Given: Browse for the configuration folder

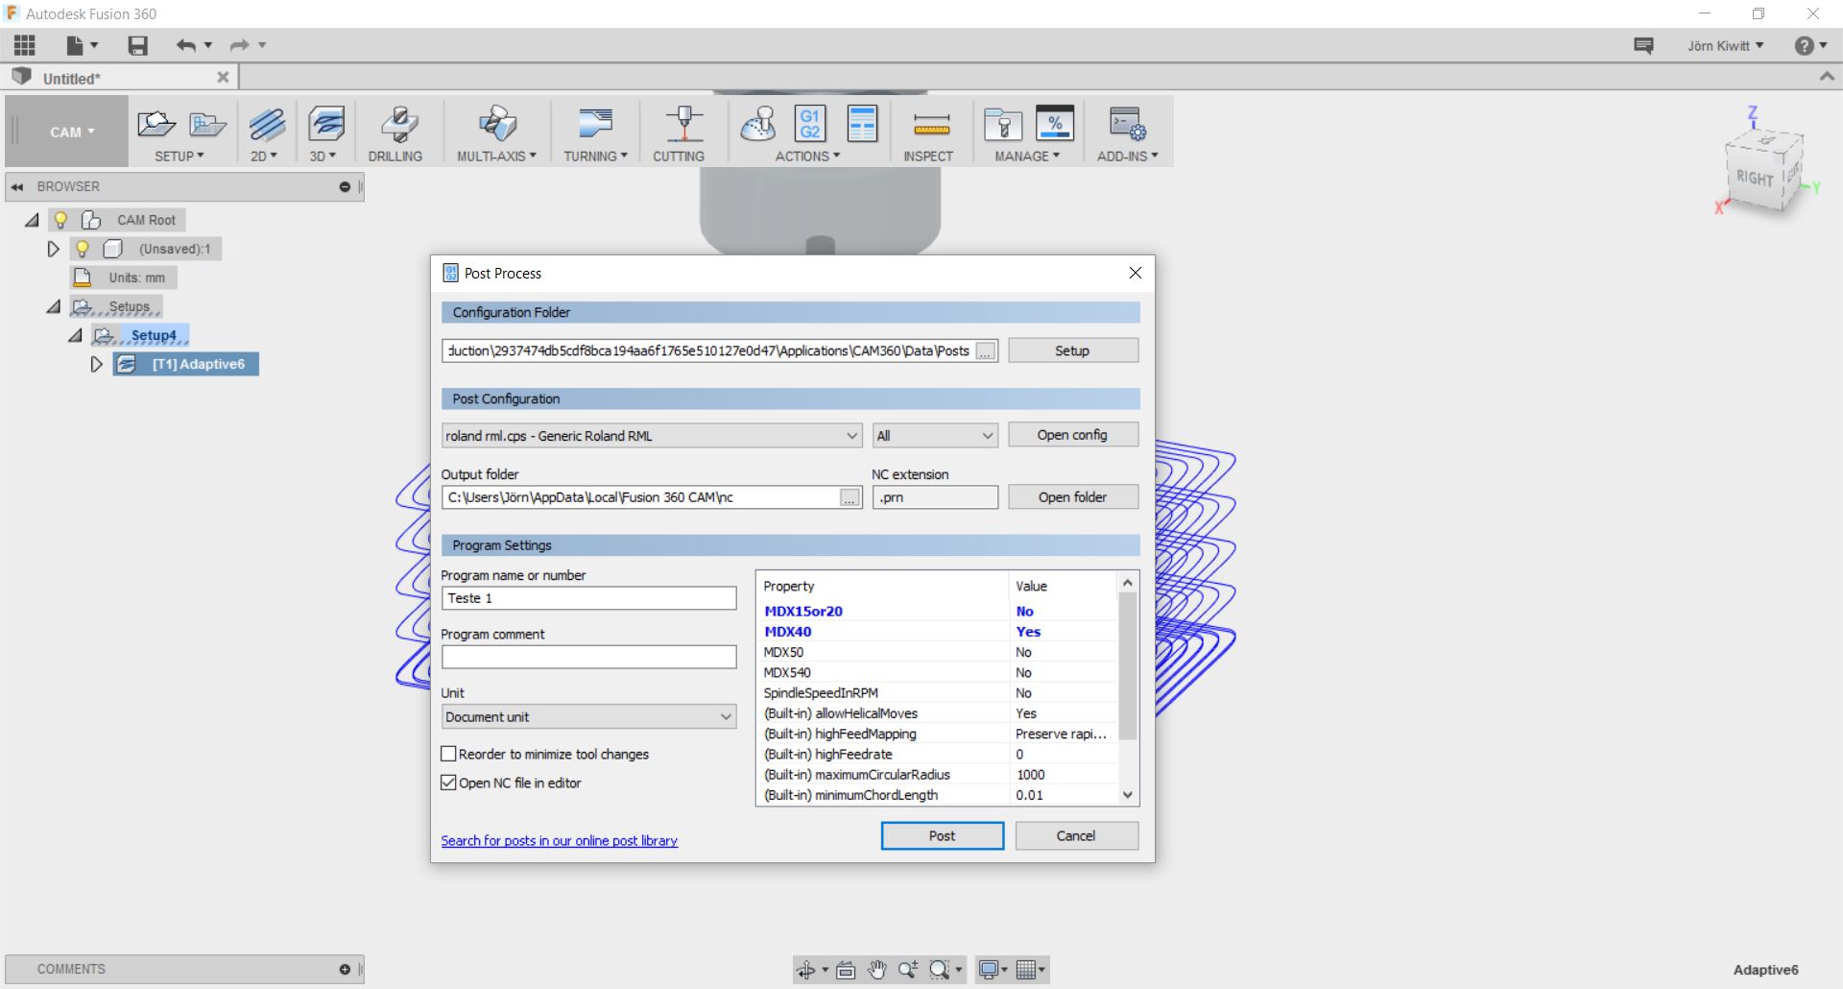Looking at the screenshot, I should (986, 351).
